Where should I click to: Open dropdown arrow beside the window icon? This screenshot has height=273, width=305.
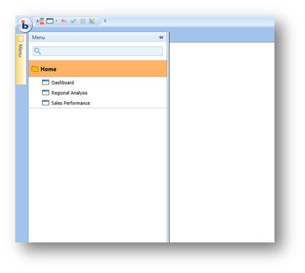[56, 21]
